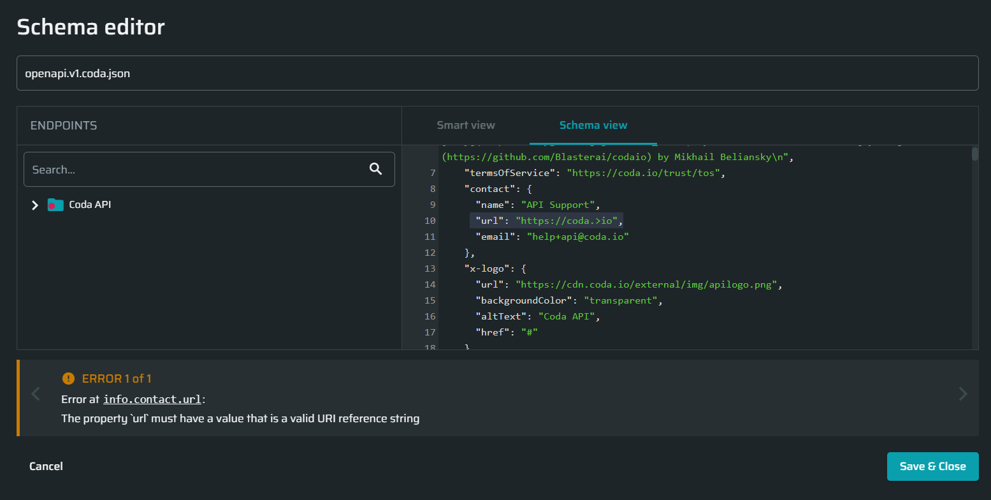Go to previous error arrow
The image size is (991, 500).
point(36,394)
